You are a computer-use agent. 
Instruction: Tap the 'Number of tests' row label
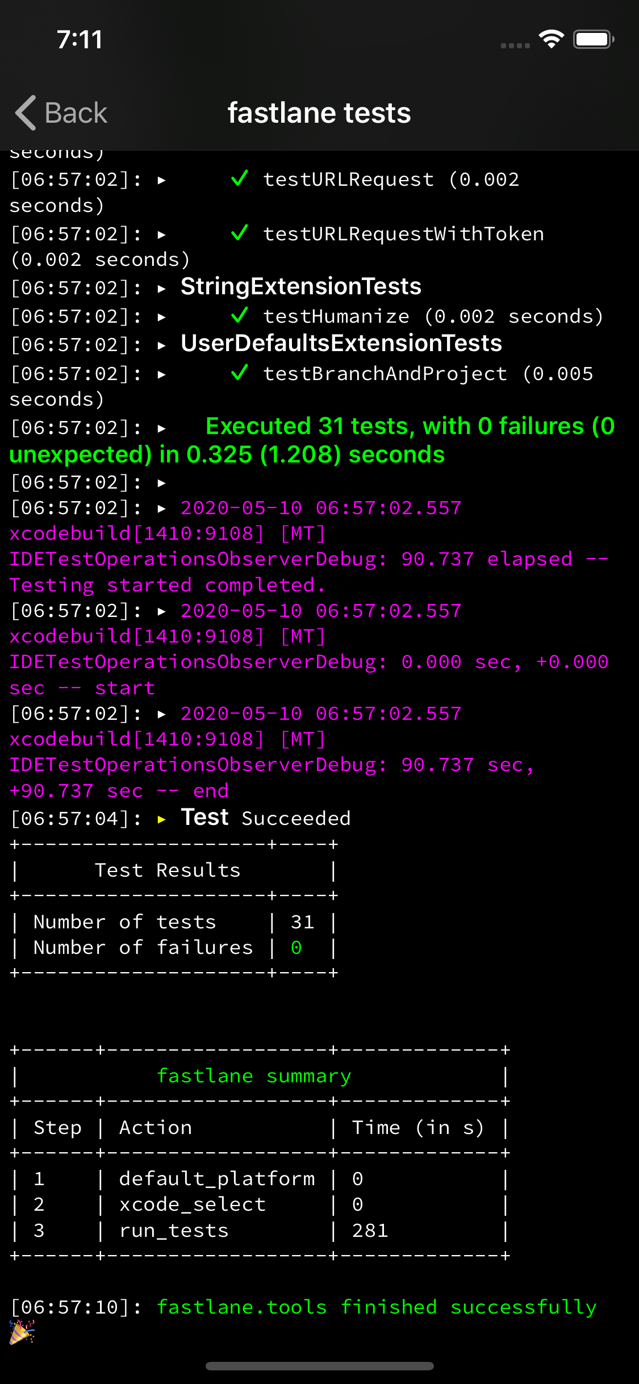coord(125,922)
